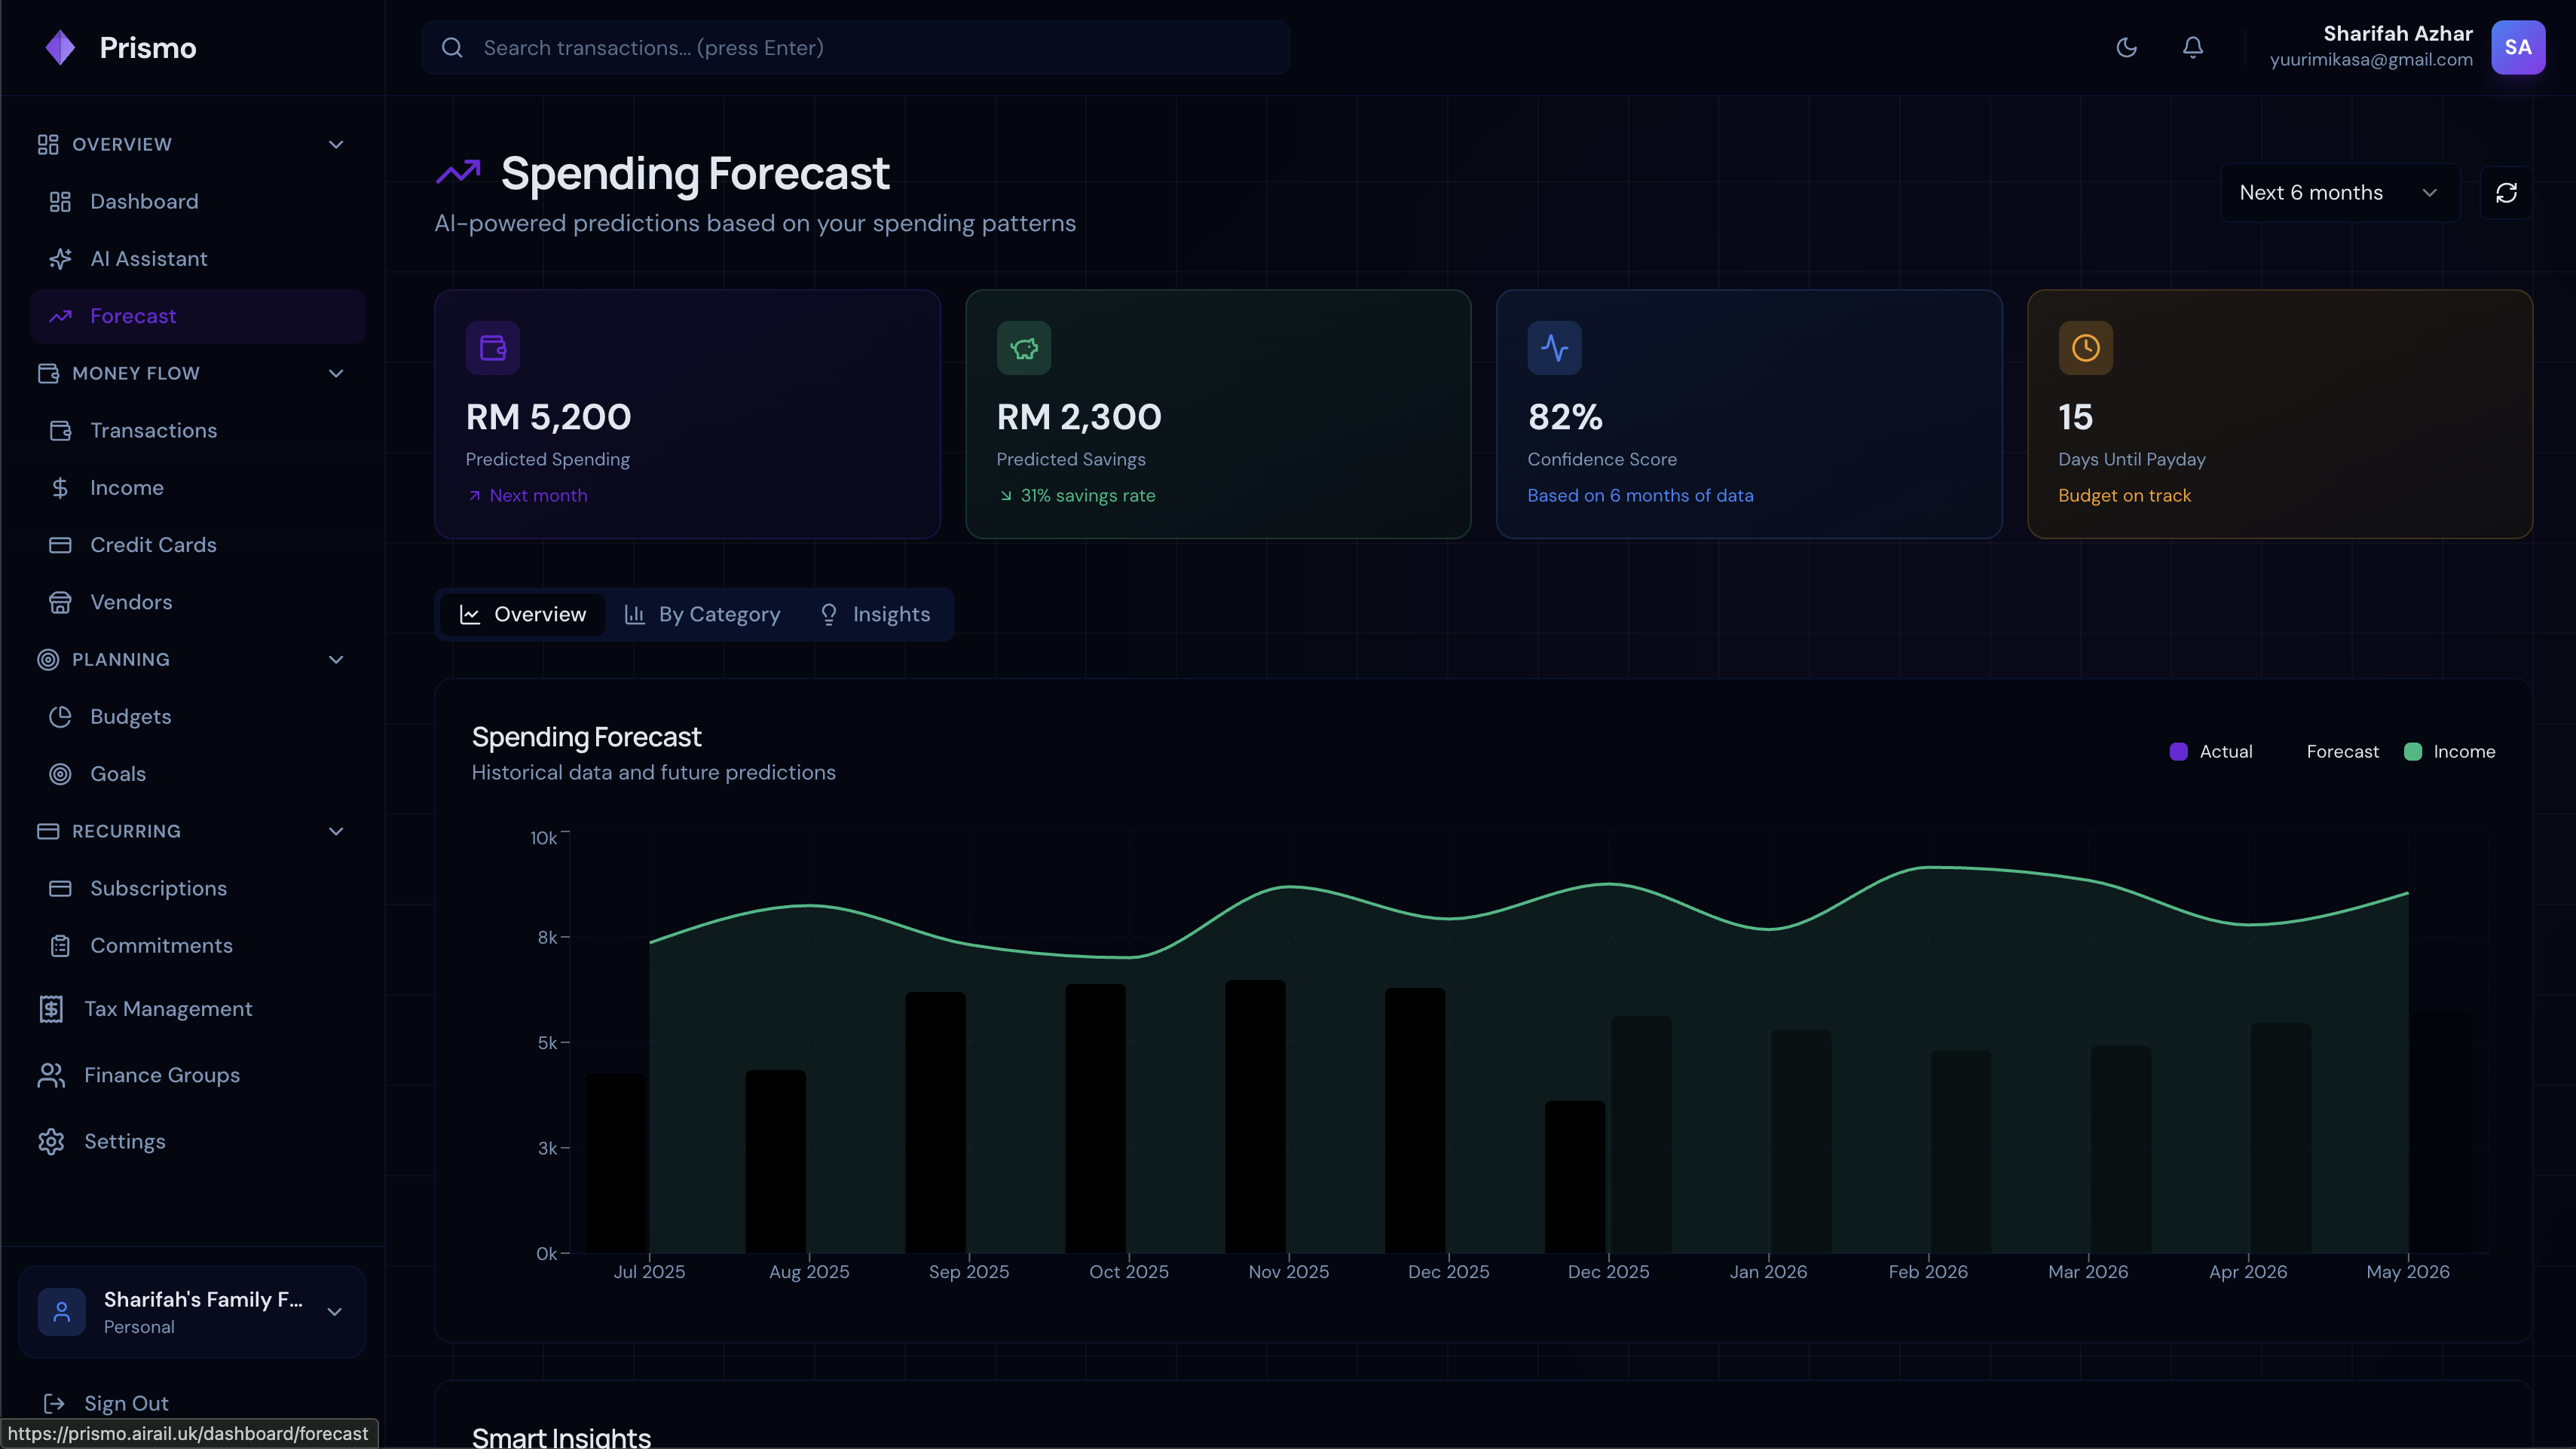Open notifications with the bell icon
Screen dimensions: 2576x1449
[2192, 48]
